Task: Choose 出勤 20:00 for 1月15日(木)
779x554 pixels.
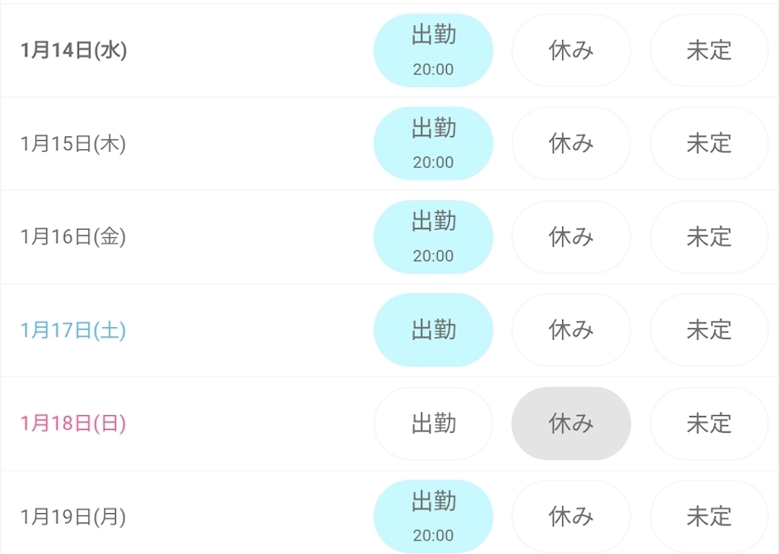Action: tap(433, 144)
